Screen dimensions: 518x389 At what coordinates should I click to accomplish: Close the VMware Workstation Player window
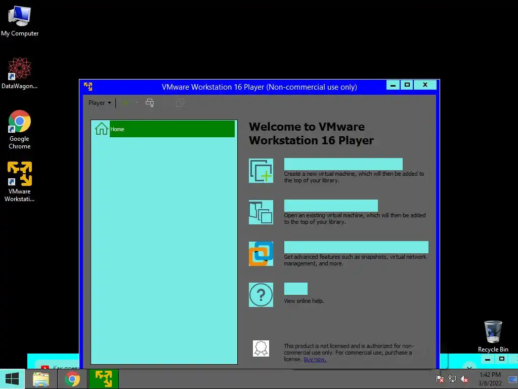[425, 85]
